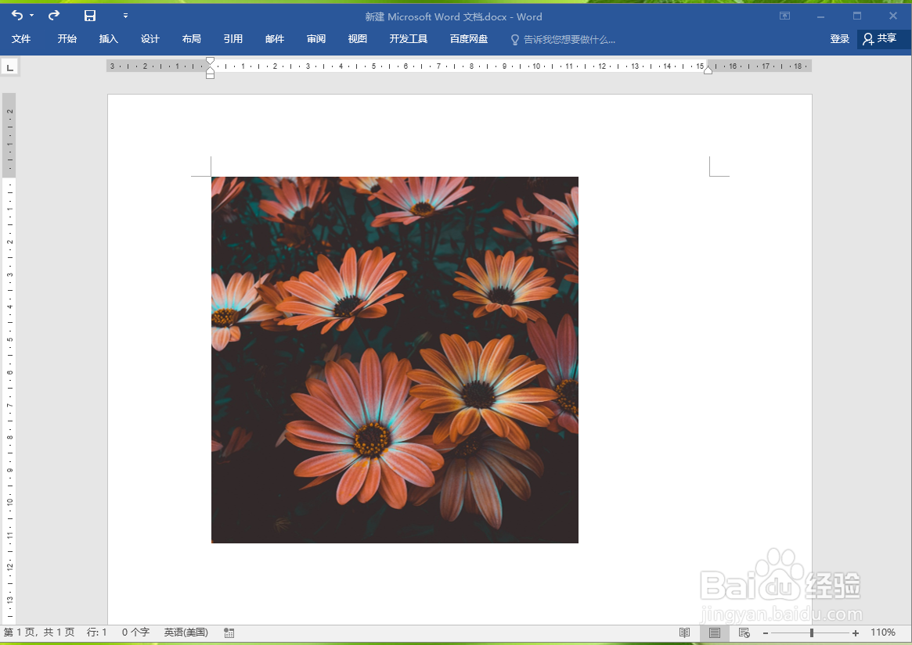
Task: Click the zoom in plus button
Action: [856, 632]
